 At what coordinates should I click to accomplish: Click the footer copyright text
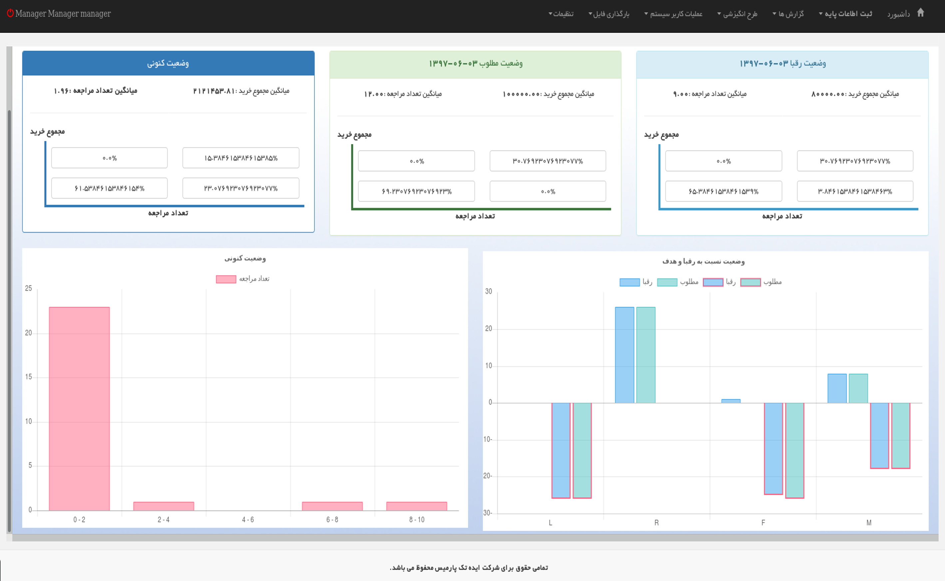[469, 568]
